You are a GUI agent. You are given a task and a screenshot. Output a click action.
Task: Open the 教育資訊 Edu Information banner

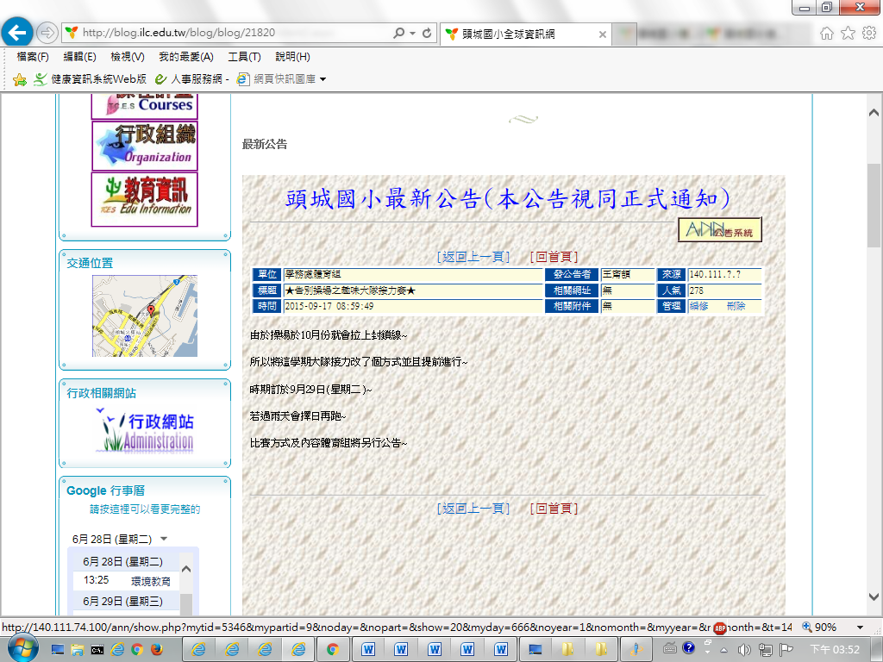tap(145, 199)
